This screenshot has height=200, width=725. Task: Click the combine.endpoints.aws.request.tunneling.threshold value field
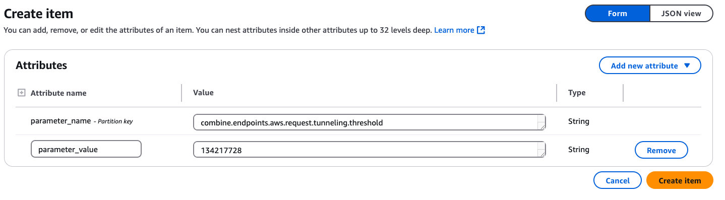[x=370, y=122]
